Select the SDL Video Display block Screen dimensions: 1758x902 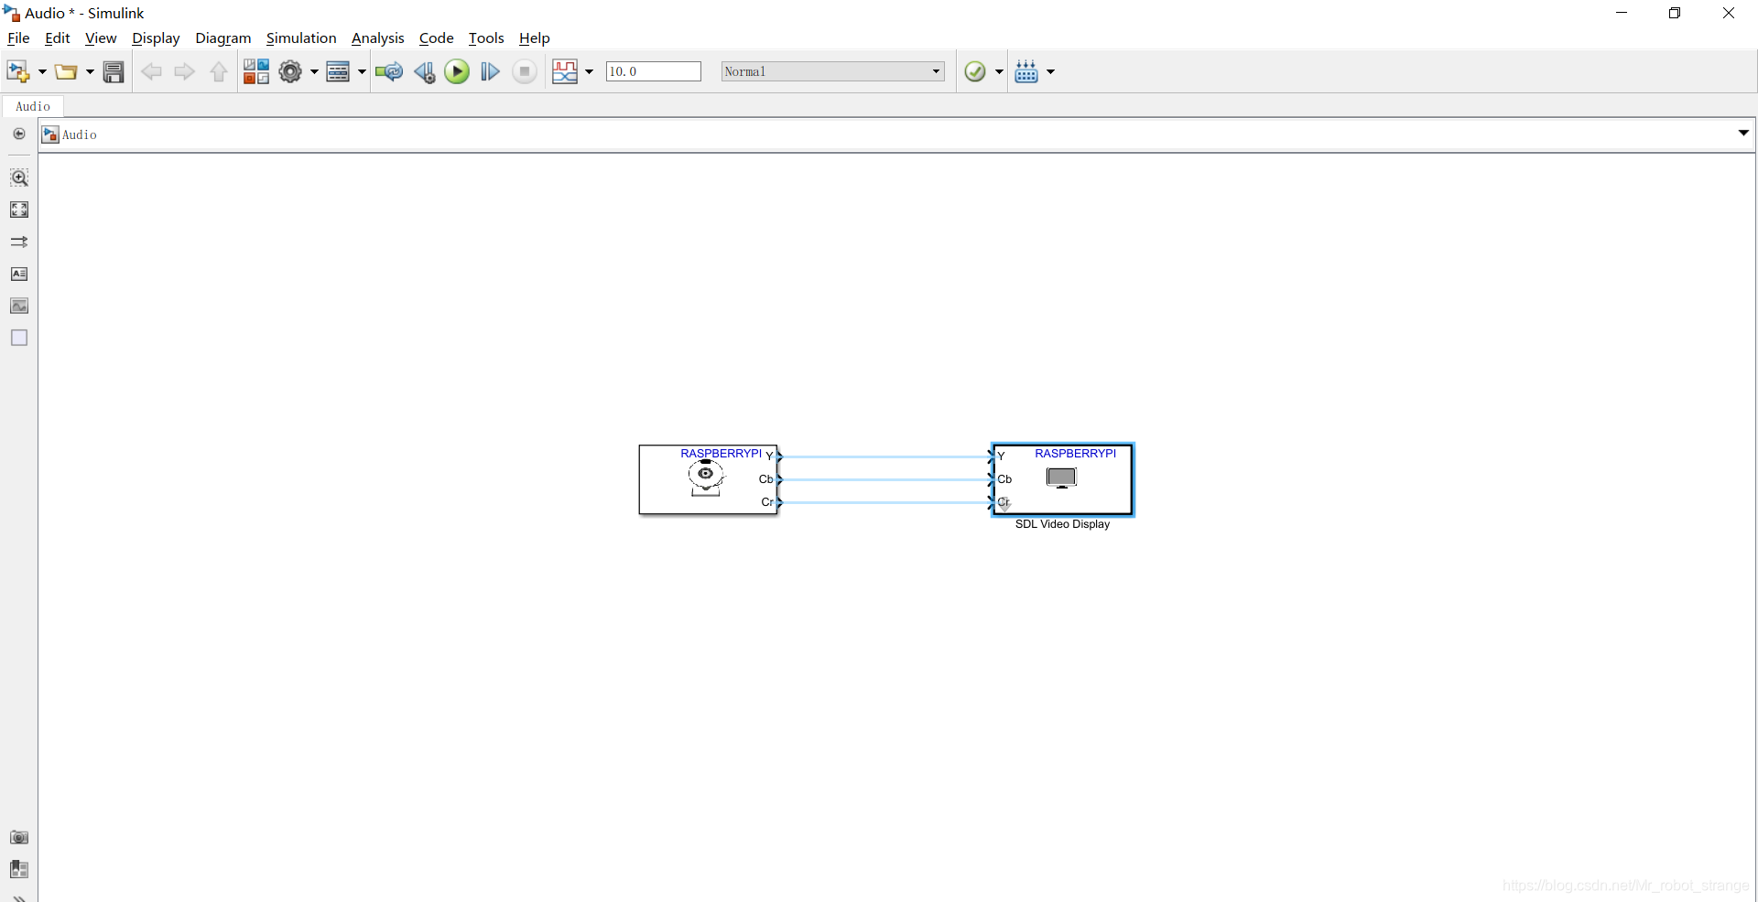[1062, 480]
